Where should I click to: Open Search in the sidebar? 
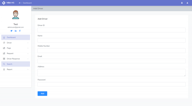coord(15,64)
